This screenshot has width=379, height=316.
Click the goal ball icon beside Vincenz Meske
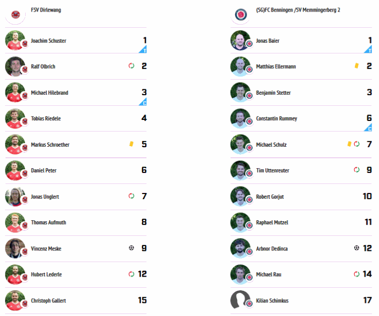pos(131,248)
